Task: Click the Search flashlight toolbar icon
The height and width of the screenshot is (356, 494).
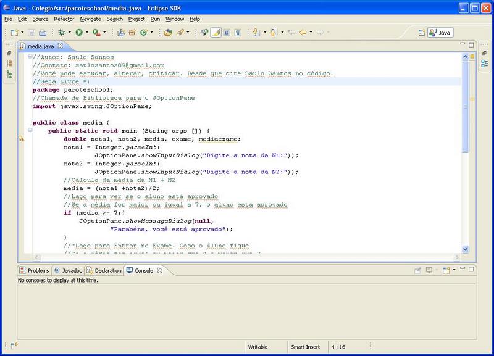Action: tap(180, 33)
